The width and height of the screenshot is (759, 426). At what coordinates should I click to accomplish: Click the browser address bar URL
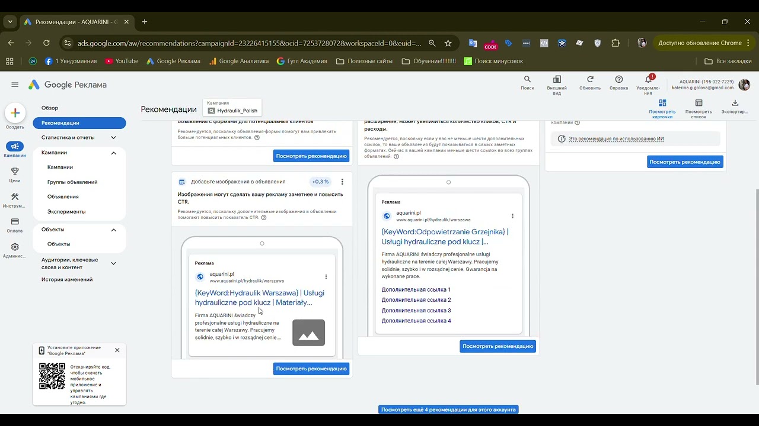pyautogui.click(x=249, y=43)
